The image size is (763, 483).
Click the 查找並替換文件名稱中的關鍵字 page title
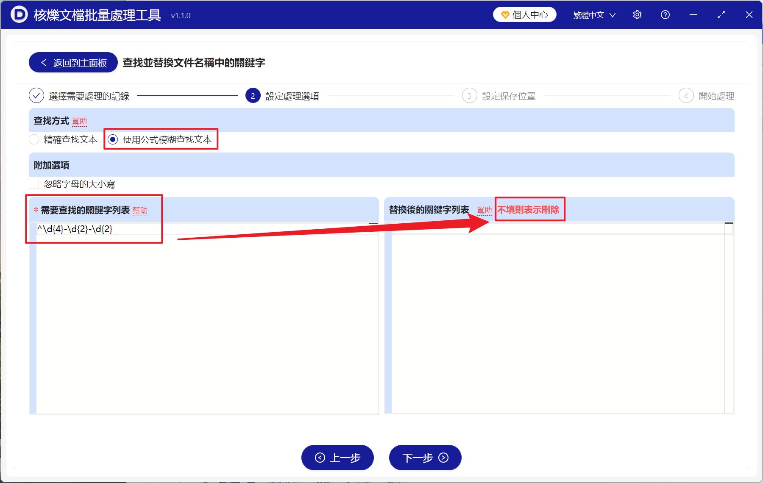[194, 63]
